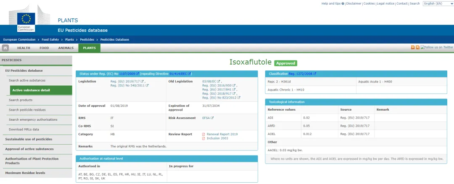Click the PDF icon beside Renewal Report 2019

click(203, 134)
